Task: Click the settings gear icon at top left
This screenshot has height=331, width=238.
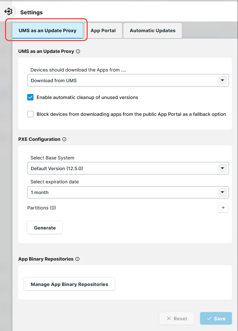Action: (8, 11)
